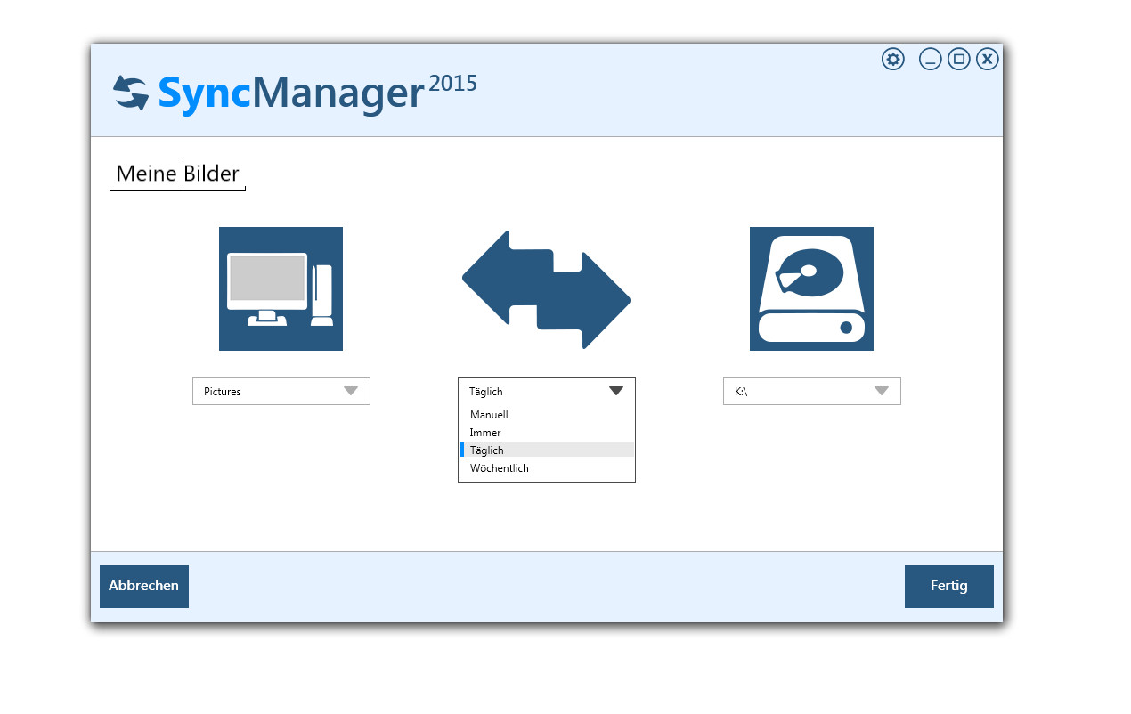Screen dimensions: 1131x714
Task: Open settings via the gear icon
Action: (x=892, y=60)
